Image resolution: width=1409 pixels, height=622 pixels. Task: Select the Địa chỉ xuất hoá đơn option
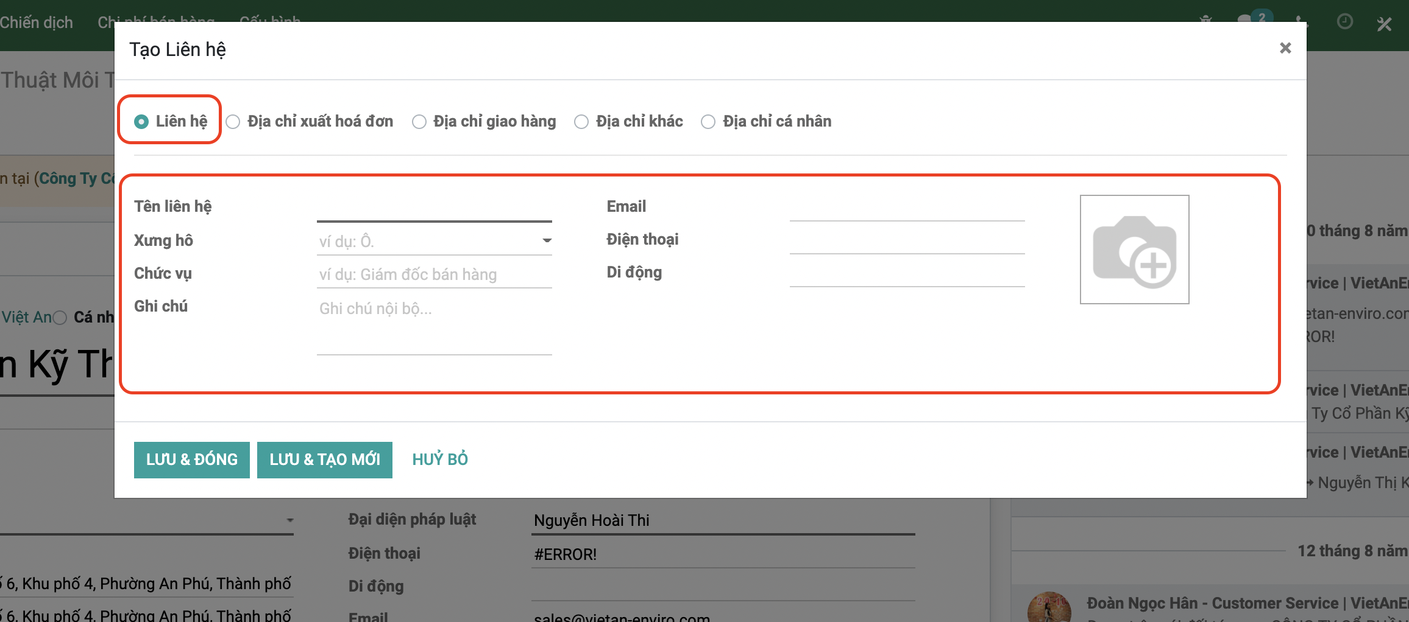click(x=233, y=122)
